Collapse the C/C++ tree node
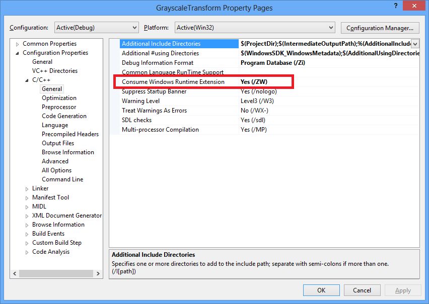This screenshot has height=304, width=429. (27, 80)
